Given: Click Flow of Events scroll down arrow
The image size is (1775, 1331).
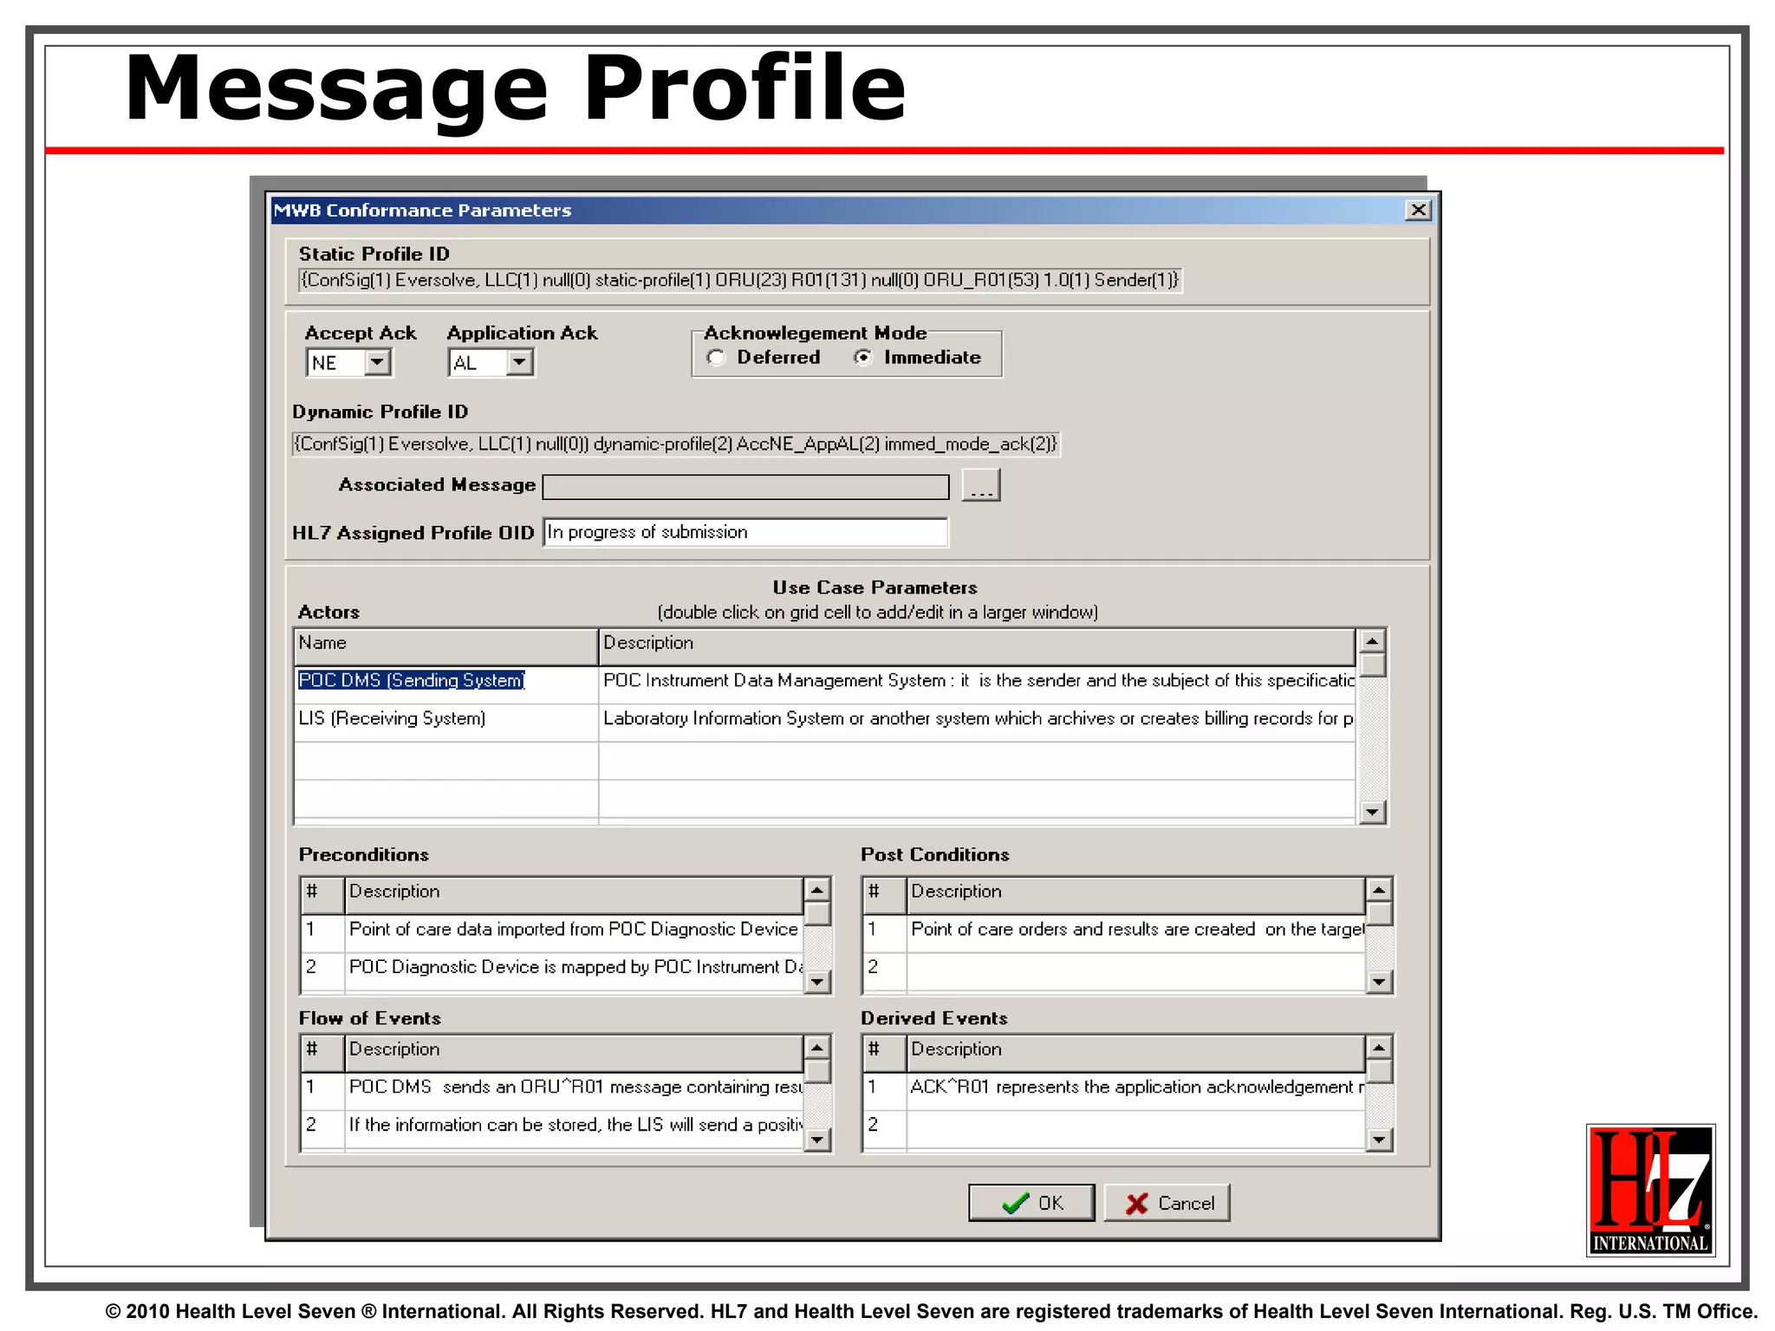Looking at the screenshot, I should (817, 1139).
